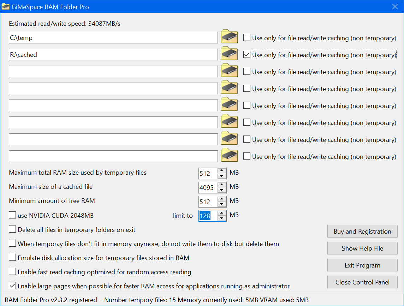The width and height of the screenshot is (404, 306).
Task: Click the third empty folder path field
Action: pyautogui.click(x=113, y=105)
